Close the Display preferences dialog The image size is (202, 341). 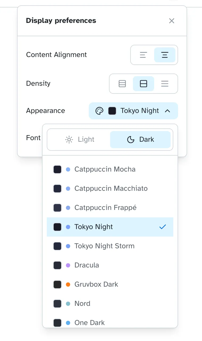tap(172, 21)
